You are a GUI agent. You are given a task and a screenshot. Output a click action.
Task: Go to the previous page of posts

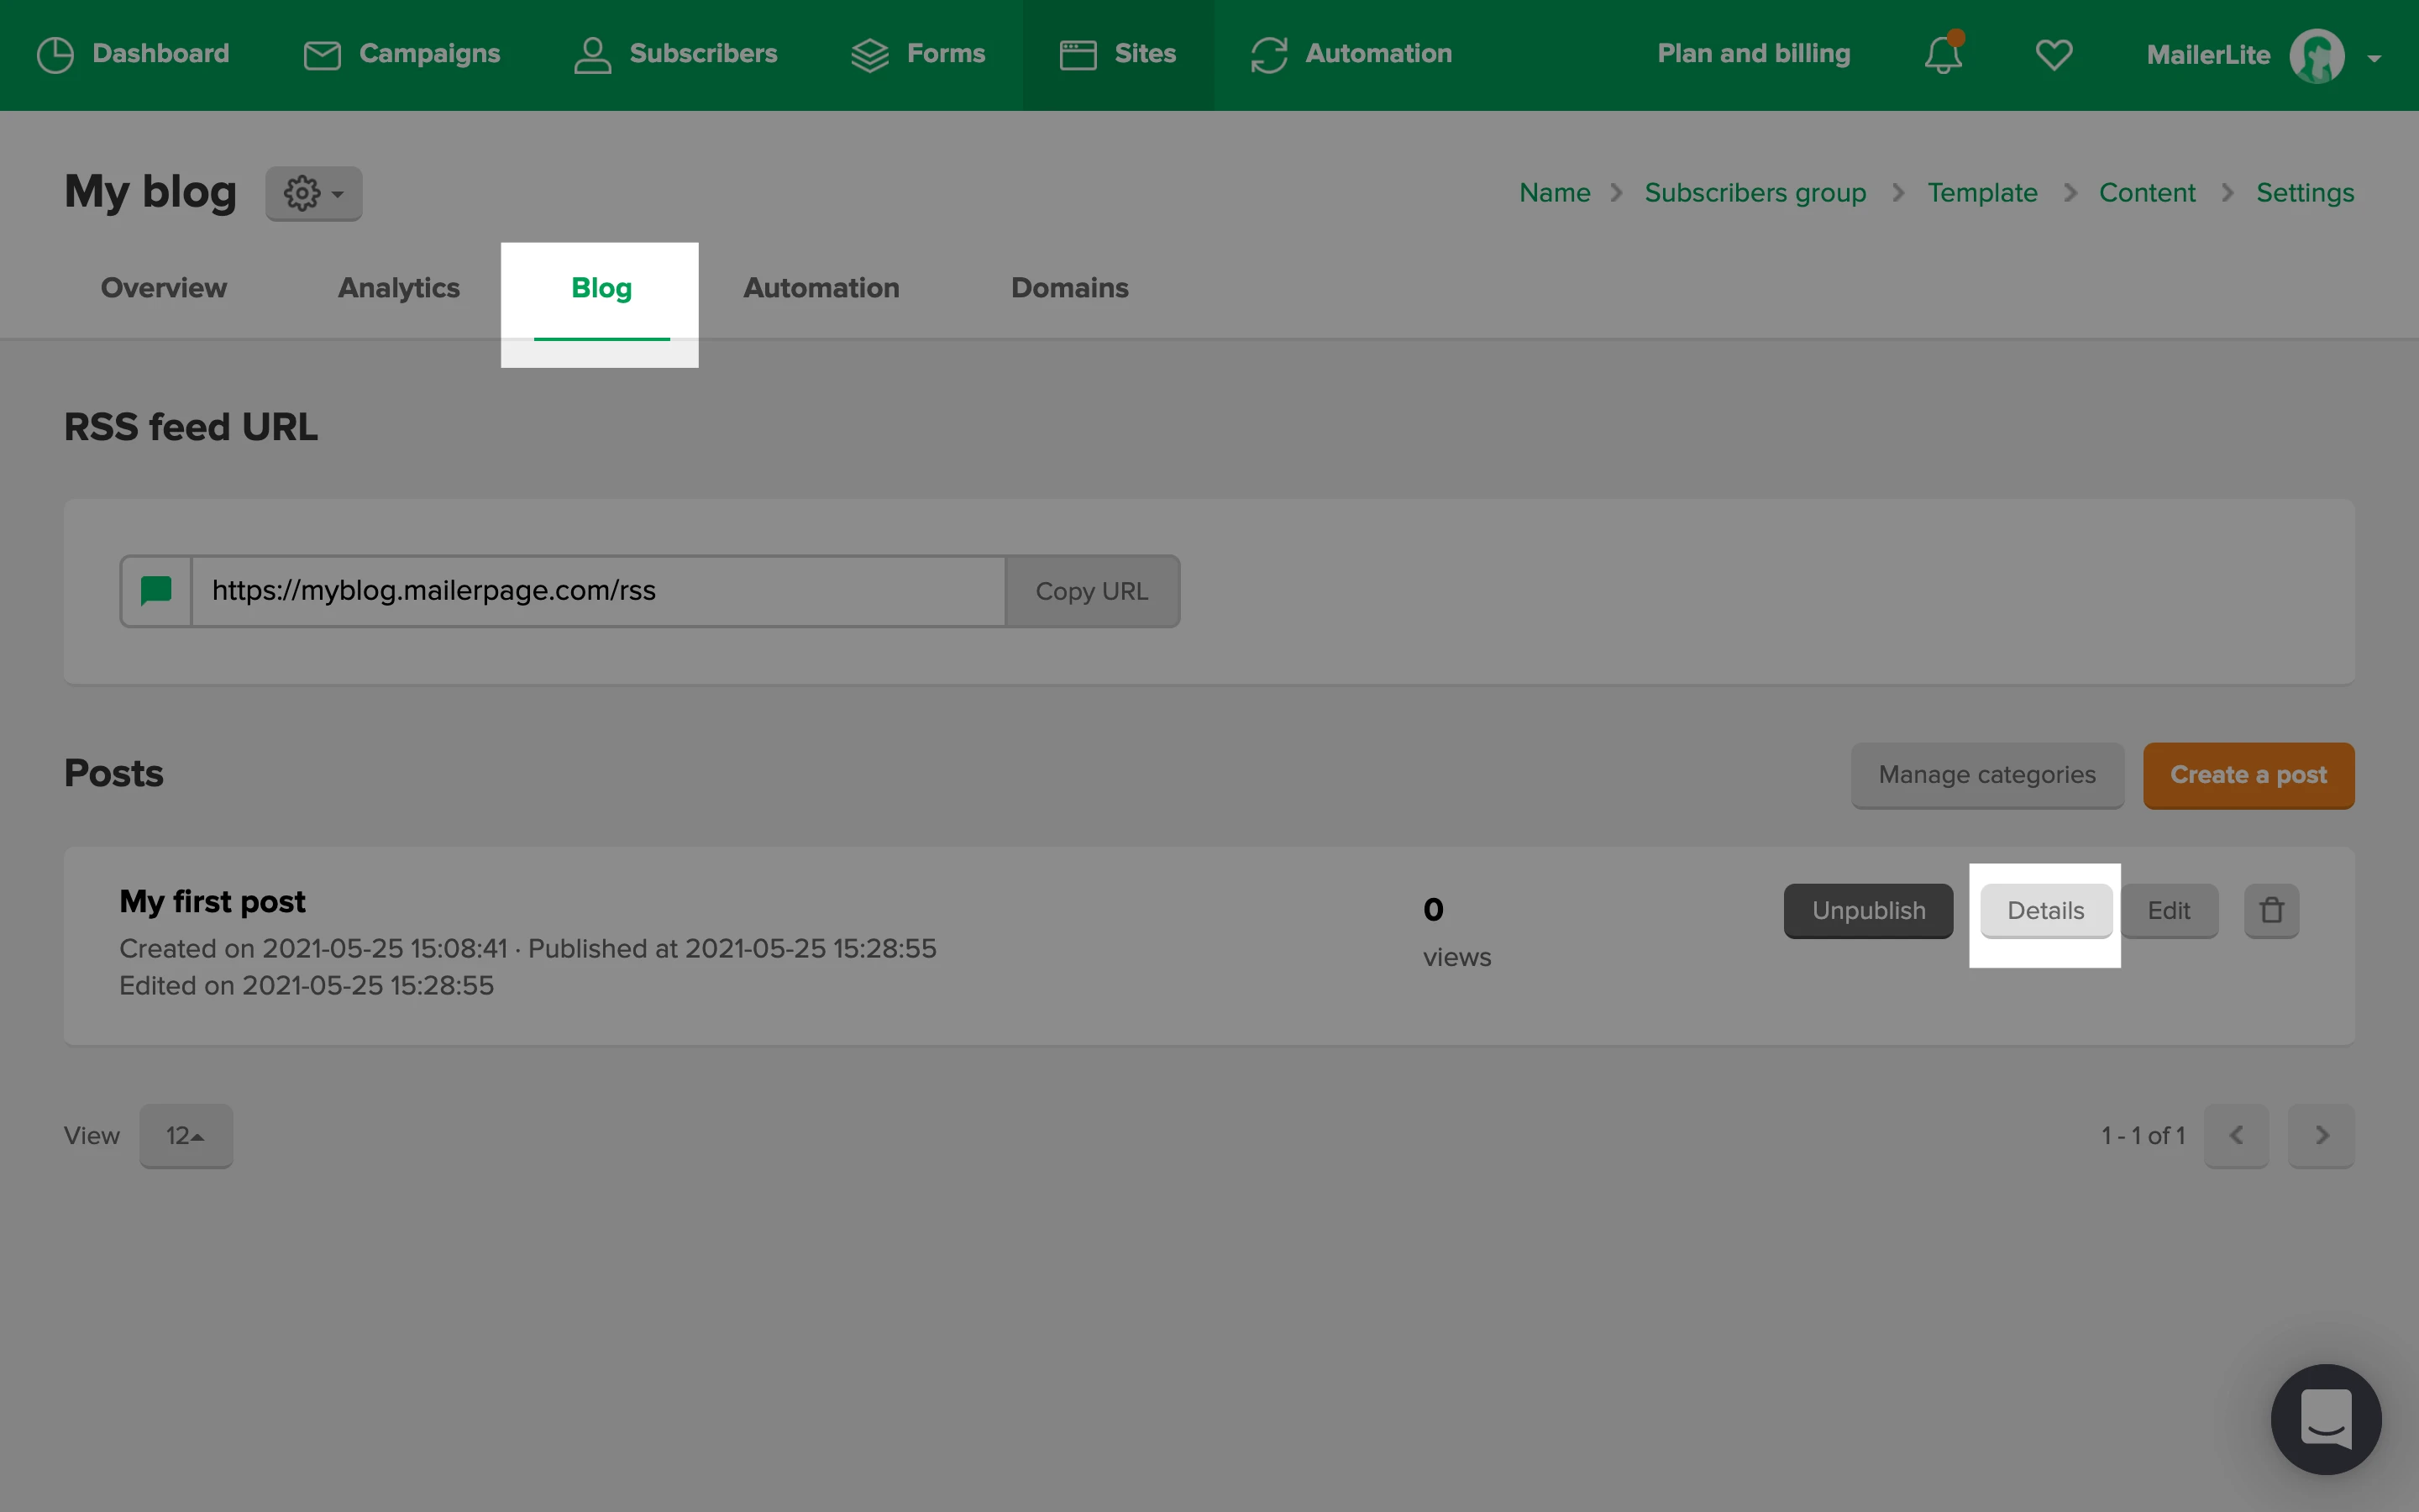(x=2236, y=1135)
